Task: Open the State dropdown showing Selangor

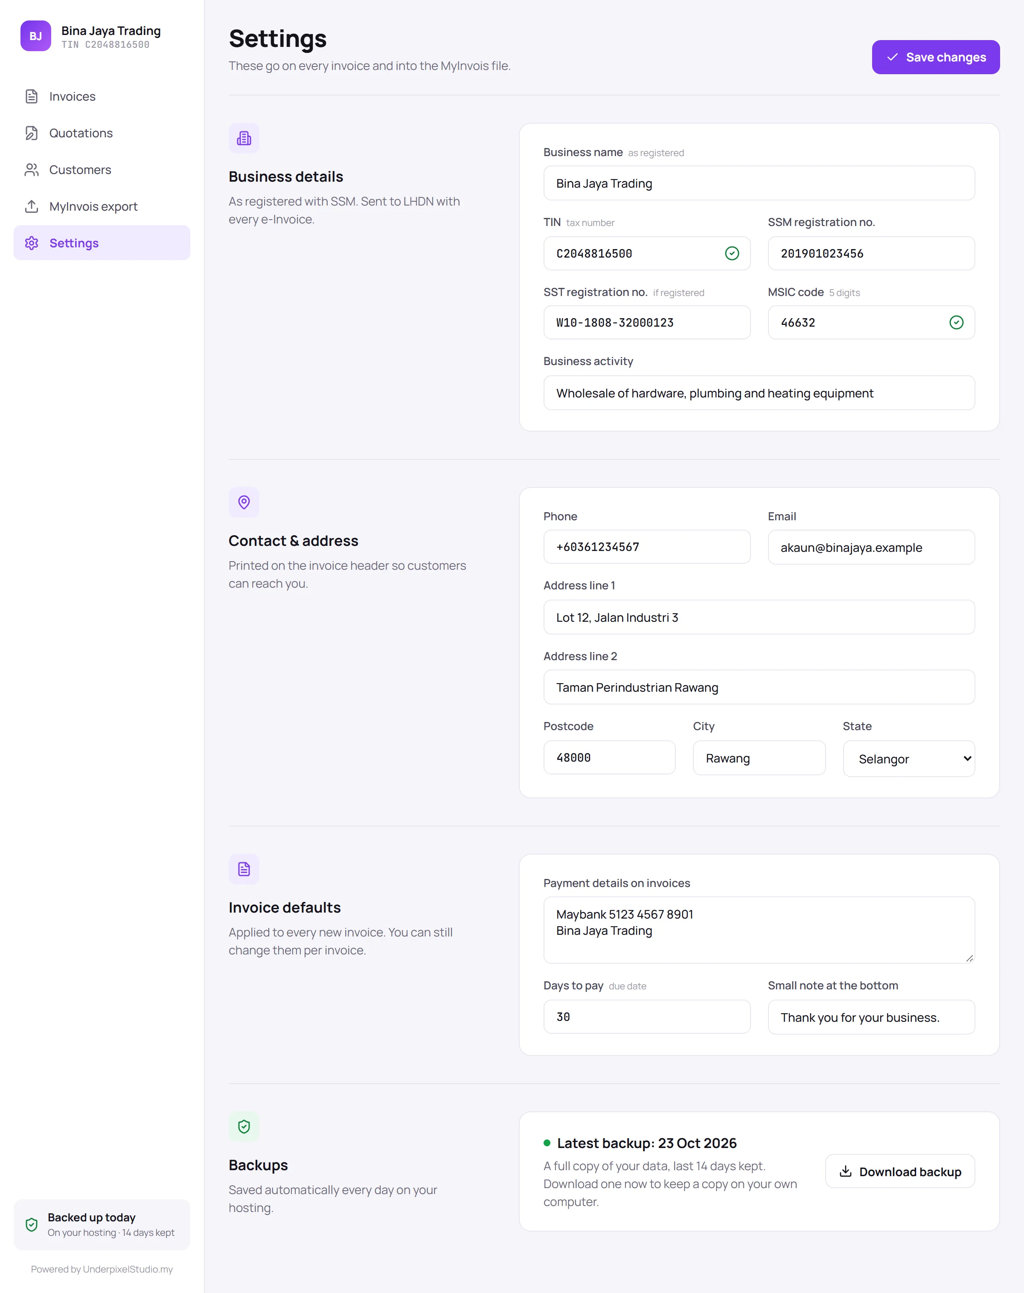Action: click(x=909, y=759)
